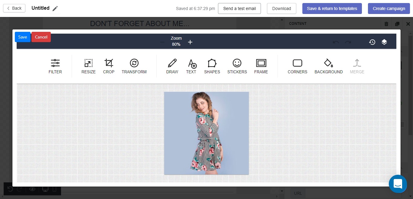Open the Stickers tool
This screenshot has height=199, width=413.
pos(237,66)
